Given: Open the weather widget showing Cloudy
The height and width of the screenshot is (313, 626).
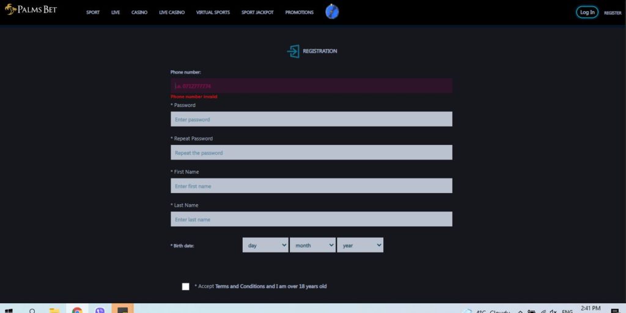Looking at the screenshot, I should (486, 311).
